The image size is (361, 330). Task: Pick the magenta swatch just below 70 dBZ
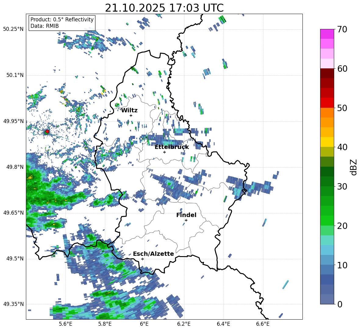click(327, 34)
